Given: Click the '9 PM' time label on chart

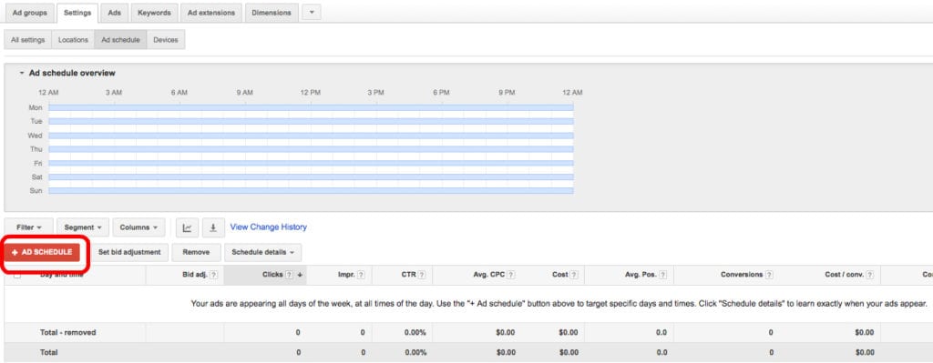Looking at the screenshot, I should (x=507, y=93).
